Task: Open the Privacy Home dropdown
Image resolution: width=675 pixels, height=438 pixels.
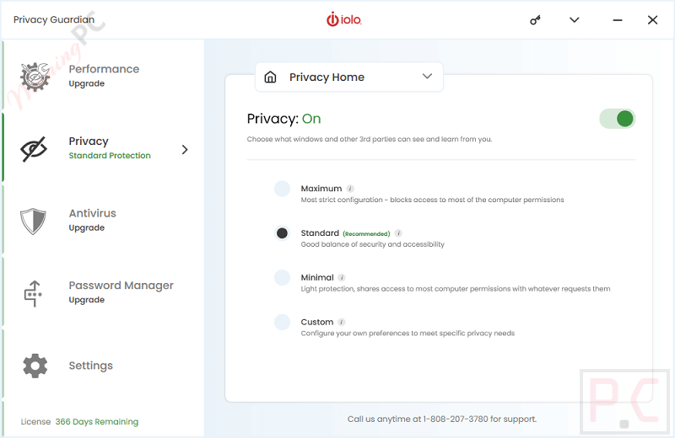Action: (x=349, y=77)
